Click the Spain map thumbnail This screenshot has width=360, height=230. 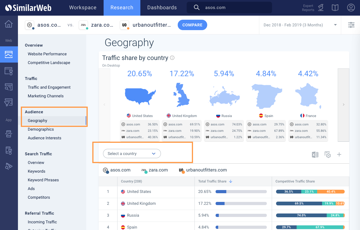[266, 96]
